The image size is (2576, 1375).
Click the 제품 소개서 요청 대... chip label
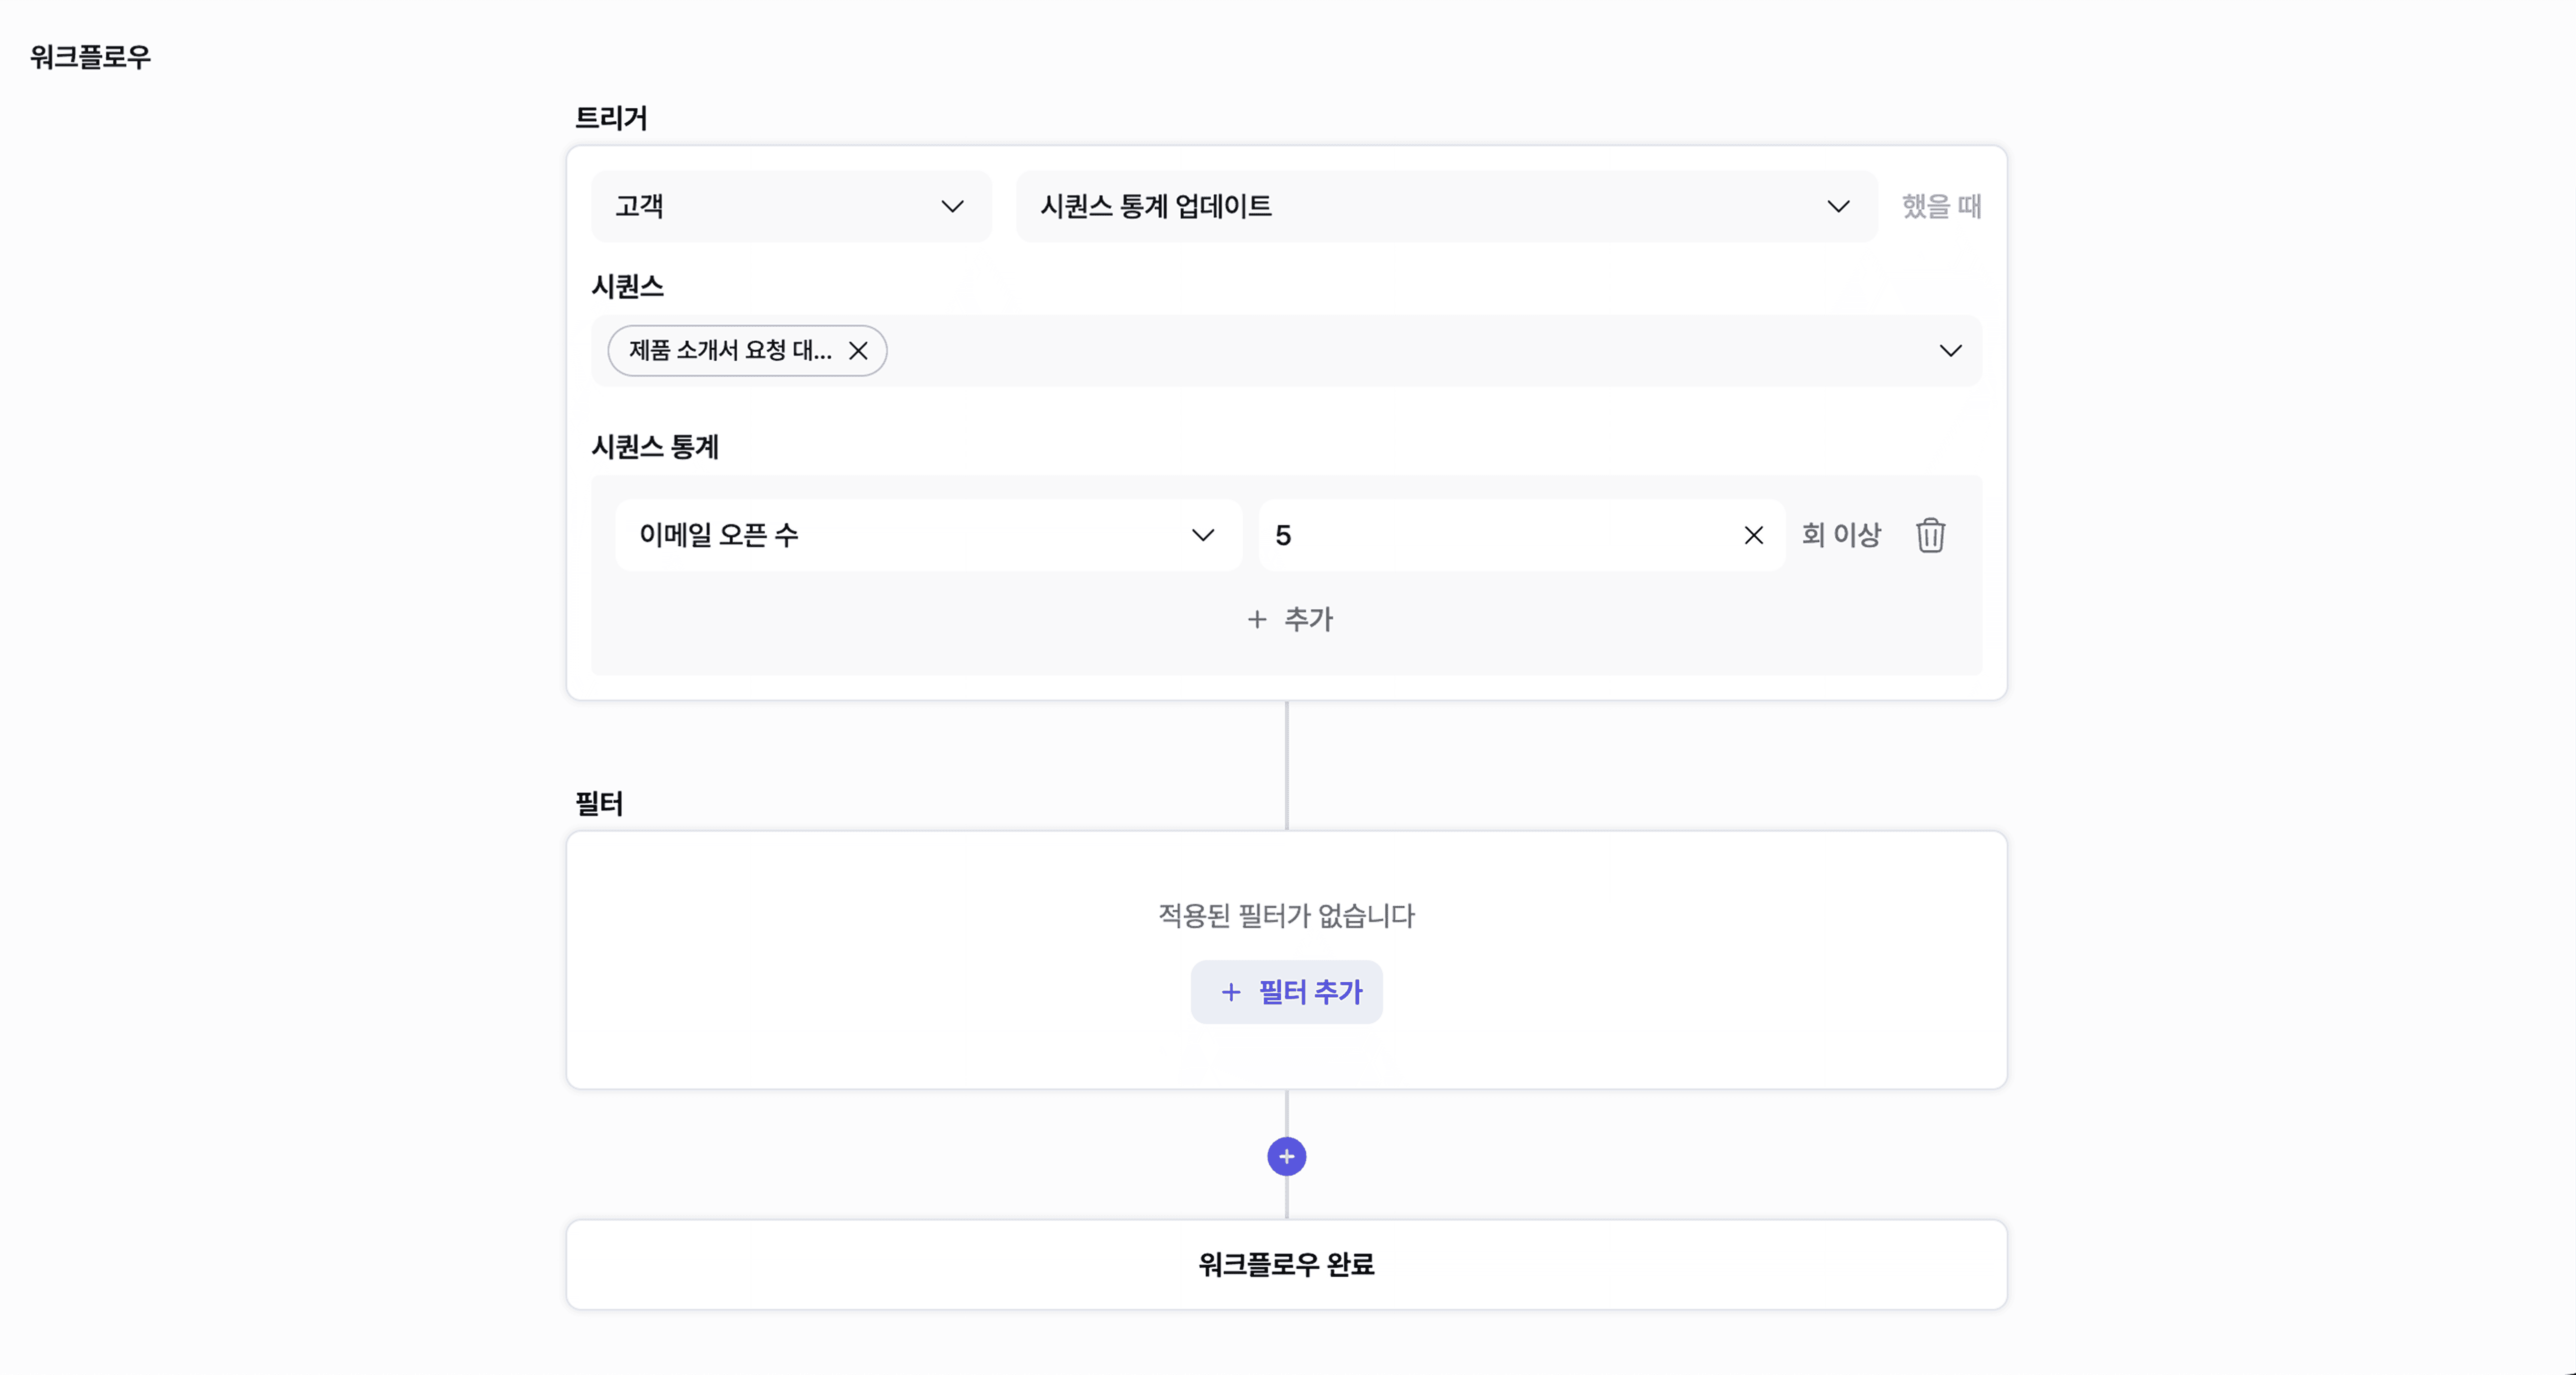[x=730, y=350]
